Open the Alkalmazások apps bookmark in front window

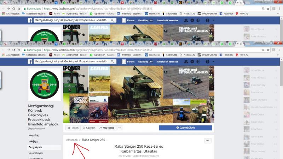coord(11,55)
